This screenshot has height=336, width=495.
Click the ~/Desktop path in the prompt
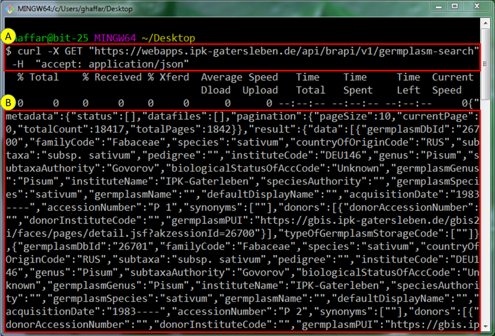pyautogui.click(x=168, y=38)
